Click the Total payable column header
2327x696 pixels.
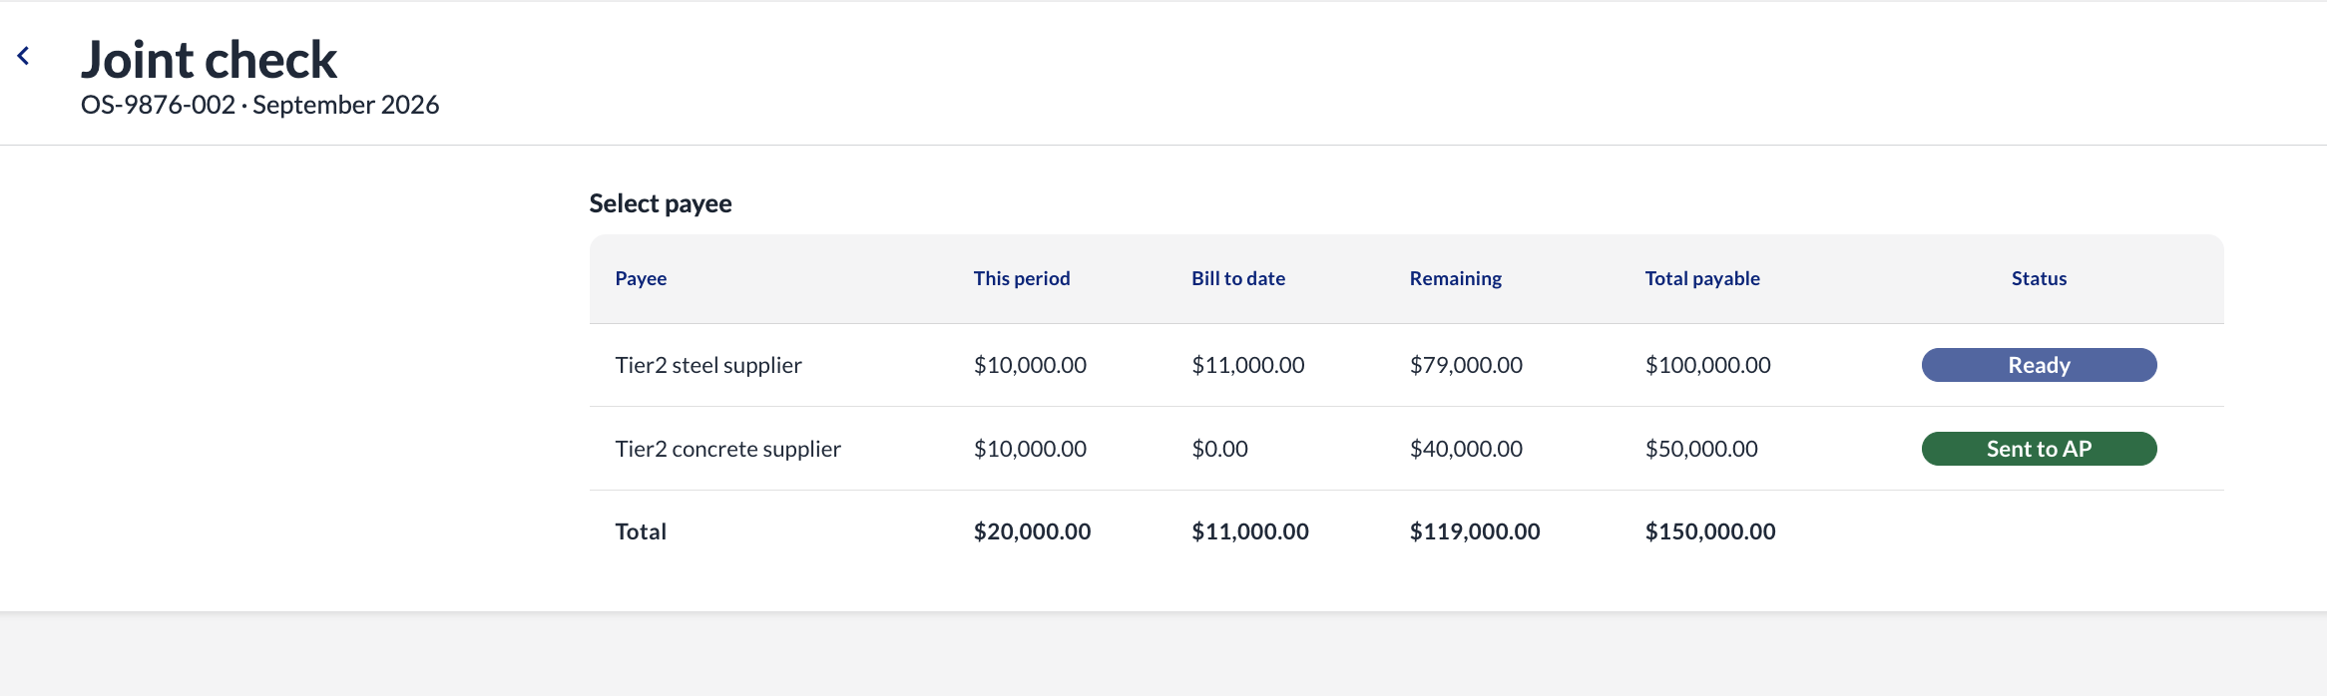(1702, 278)
